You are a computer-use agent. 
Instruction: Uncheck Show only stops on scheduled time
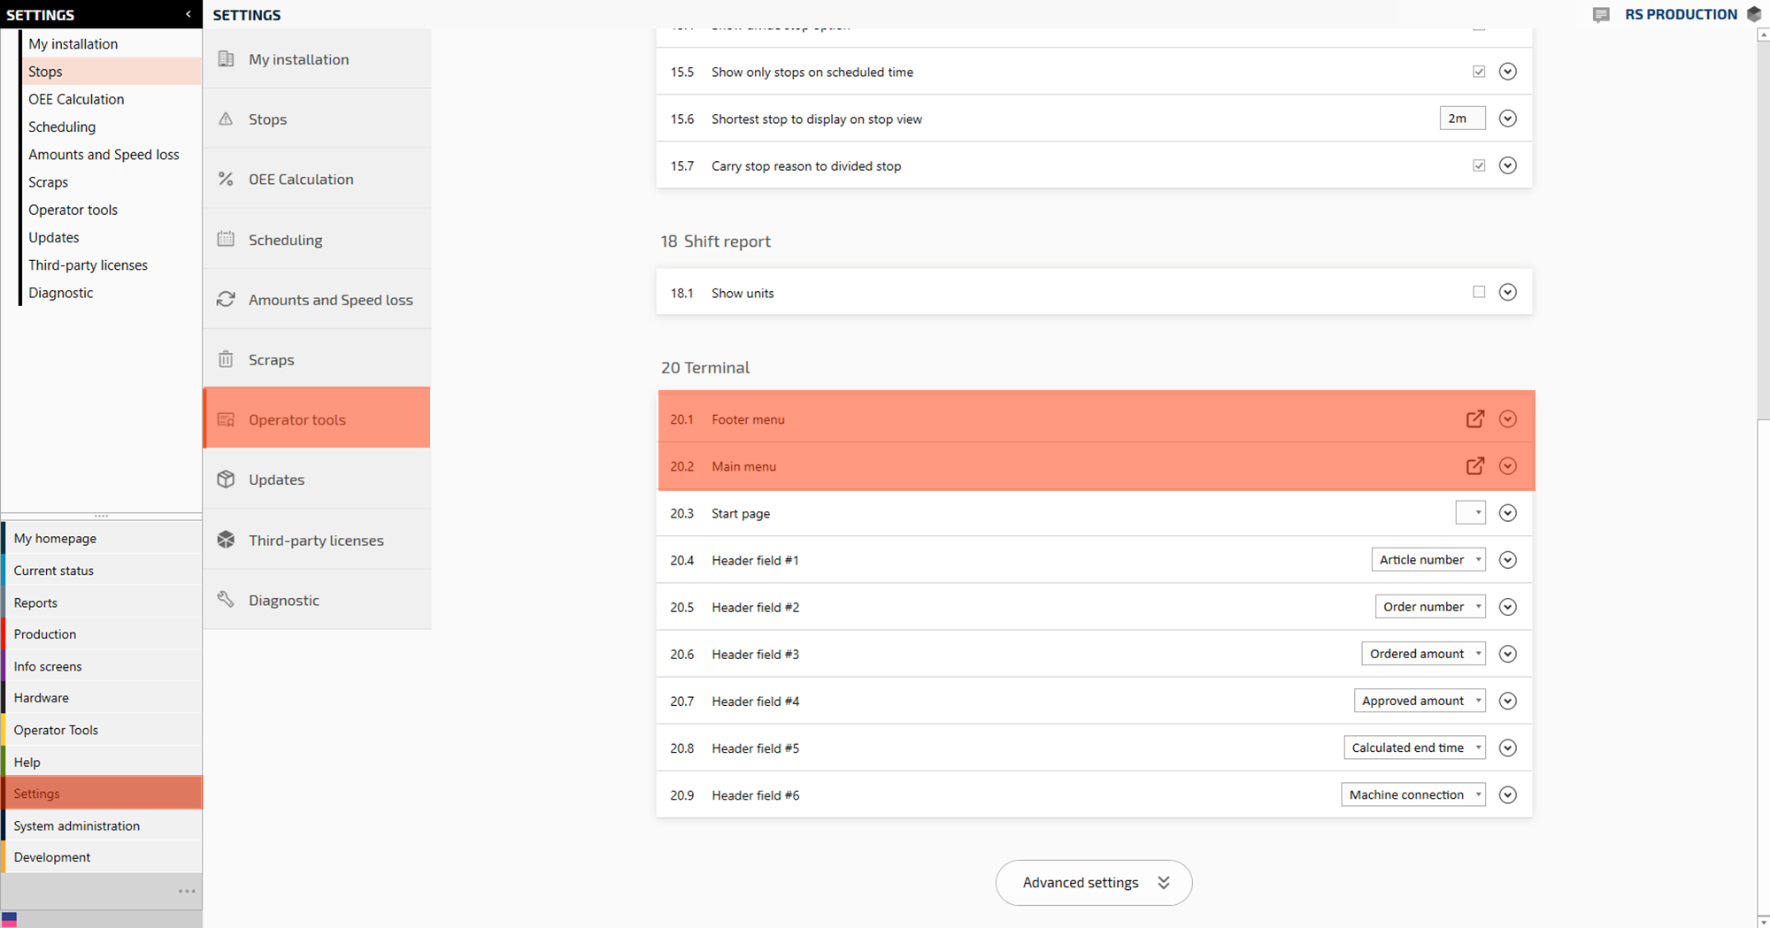tap(1478, 72)
